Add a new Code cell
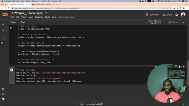 12,22
